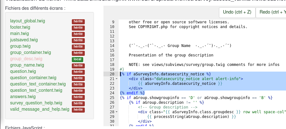Click hérité badge beside group_name.twig
This screenshot has width=286, height=129.
78,66
